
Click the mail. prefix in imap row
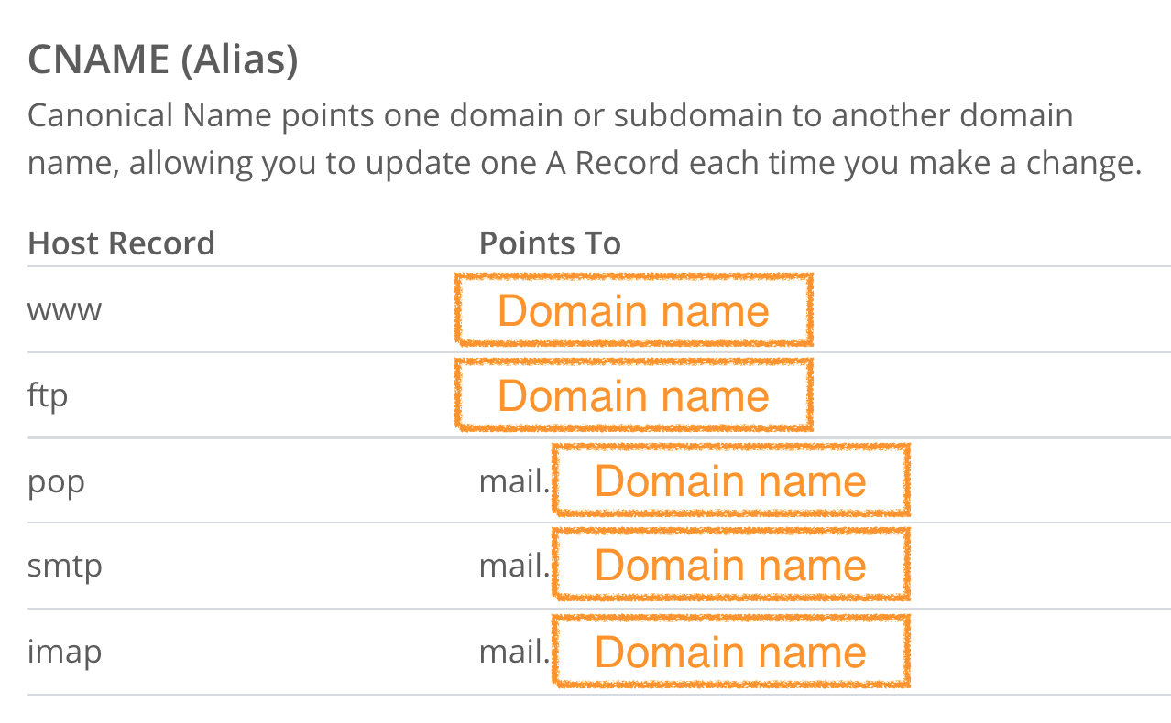pos(514,651)
